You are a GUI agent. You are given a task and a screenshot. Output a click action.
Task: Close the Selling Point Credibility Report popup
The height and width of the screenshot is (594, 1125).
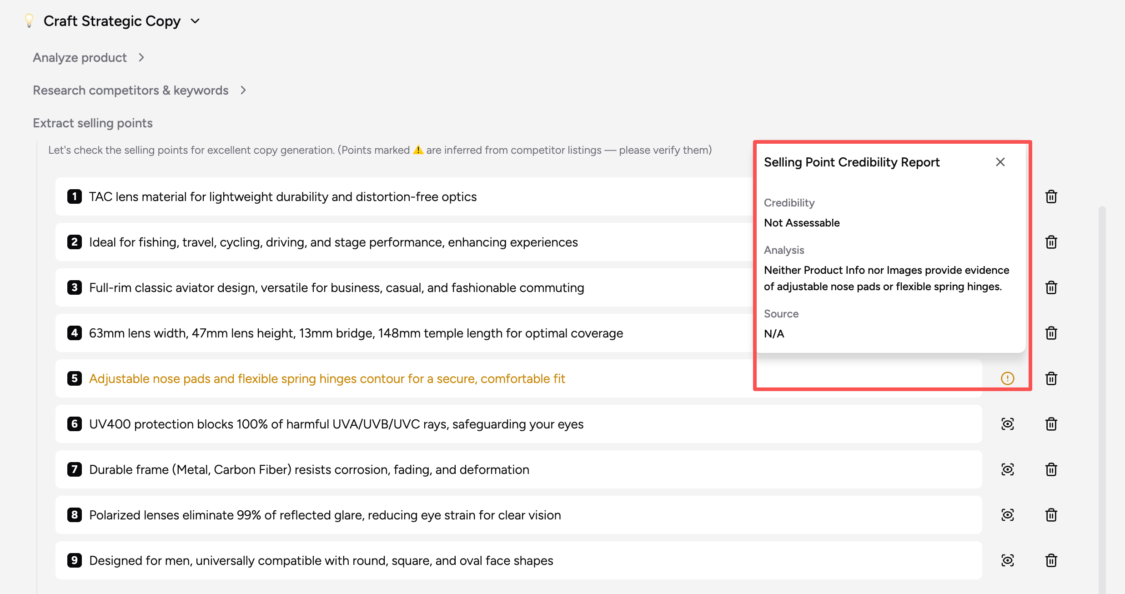1000,162
